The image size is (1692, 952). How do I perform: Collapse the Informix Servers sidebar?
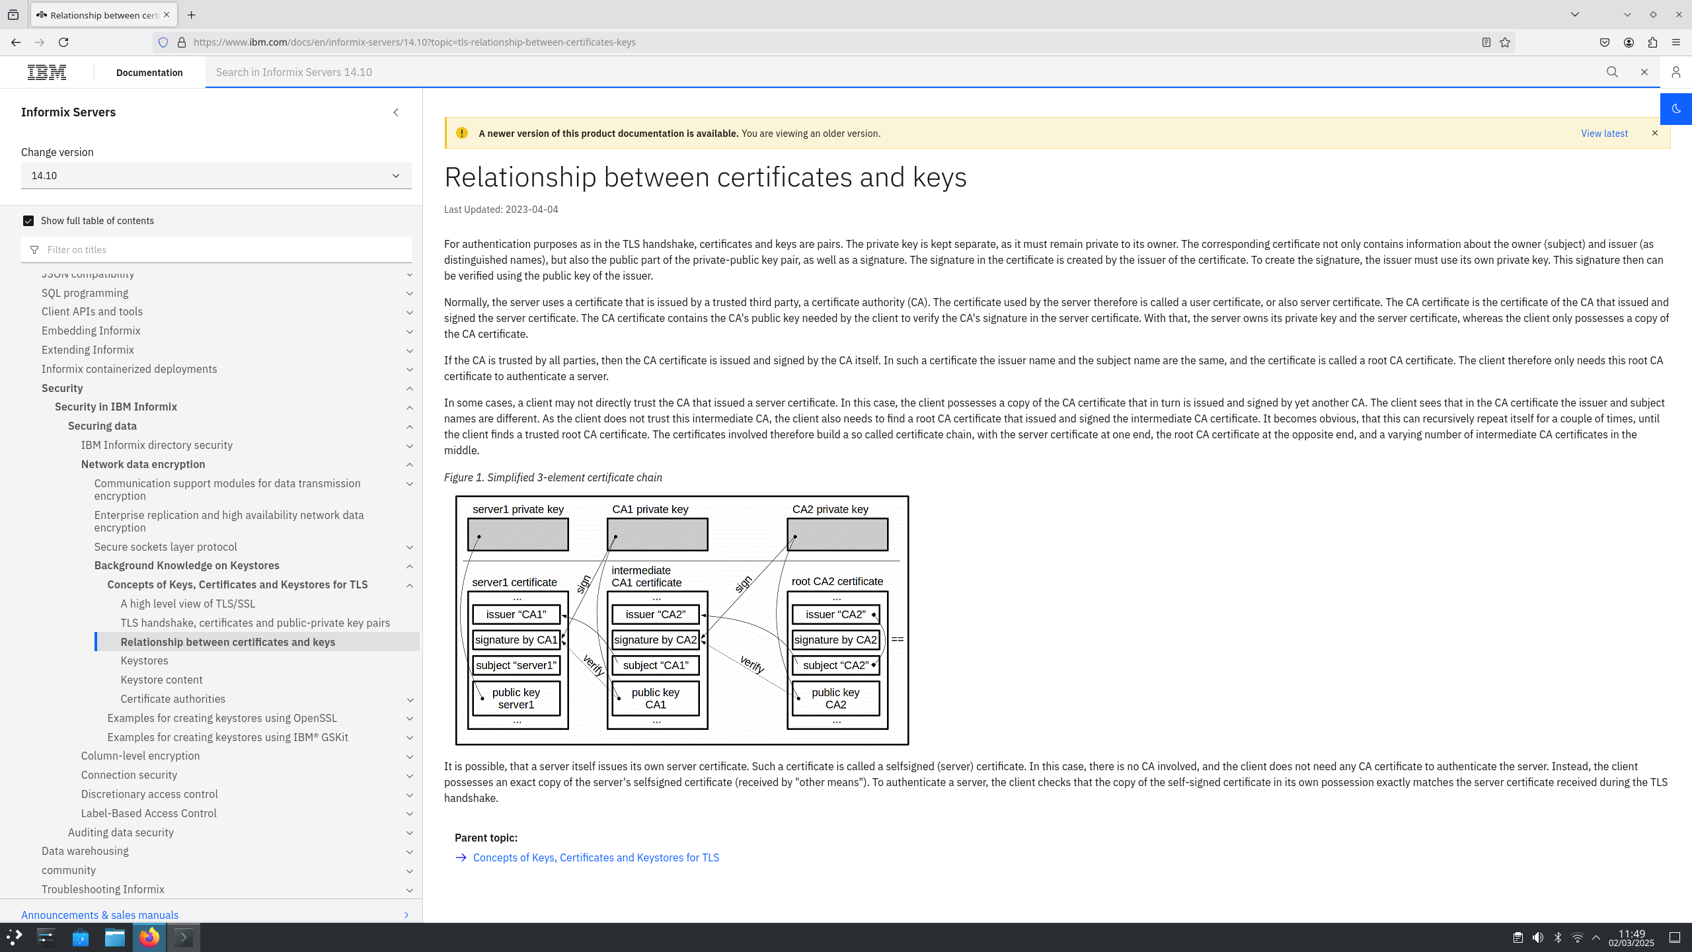pos(396,112)
